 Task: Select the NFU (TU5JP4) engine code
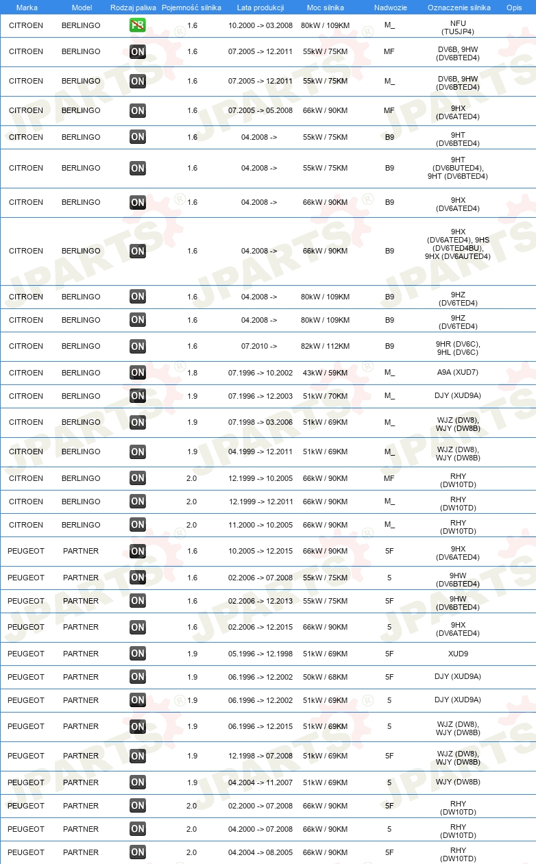point(458,27)
